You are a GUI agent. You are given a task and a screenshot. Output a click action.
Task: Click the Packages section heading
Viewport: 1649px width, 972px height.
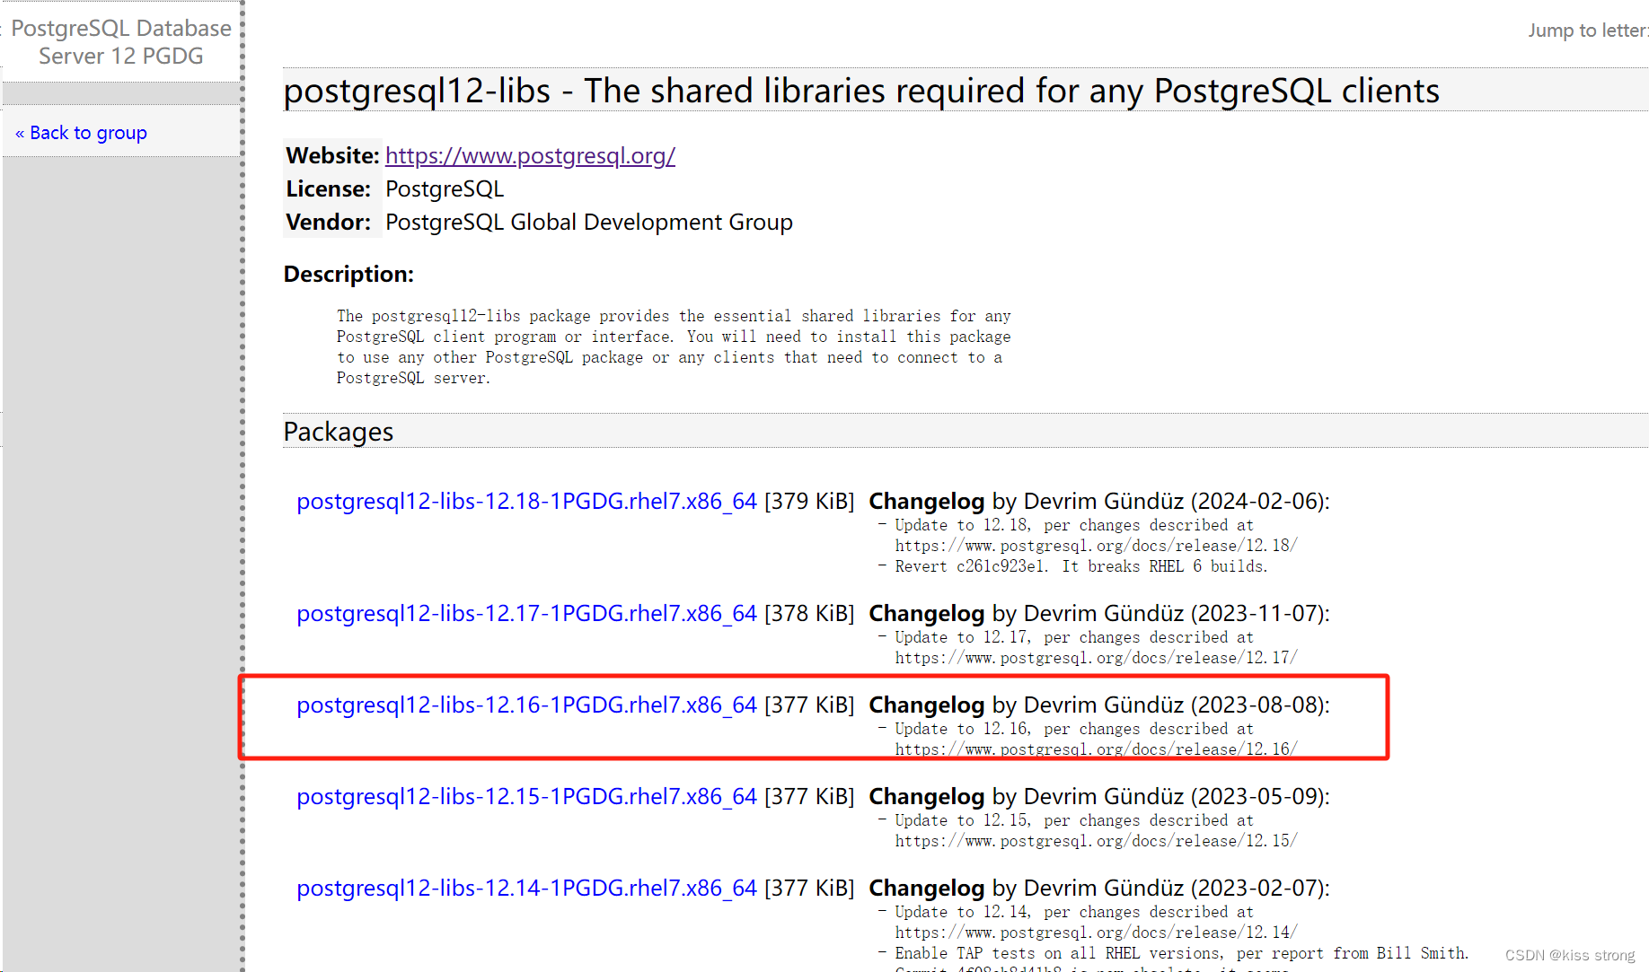pyautogui.click(x=338, y=432)
